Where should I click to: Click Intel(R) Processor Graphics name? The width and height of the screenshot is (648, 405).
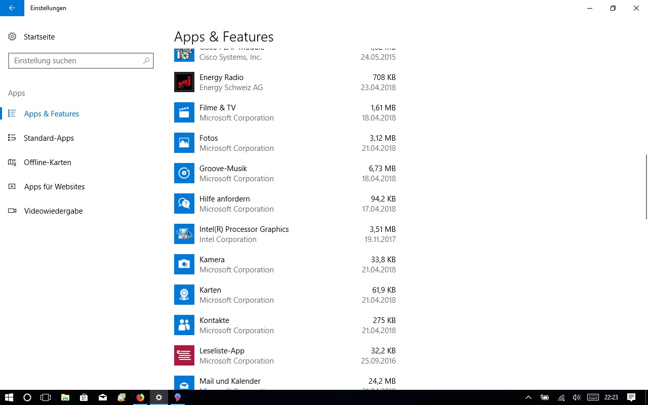(244, 229)
